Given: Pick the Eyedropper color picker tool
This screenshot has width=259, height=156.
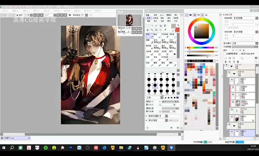Looking at the screenshot, I should coord(165,30).
